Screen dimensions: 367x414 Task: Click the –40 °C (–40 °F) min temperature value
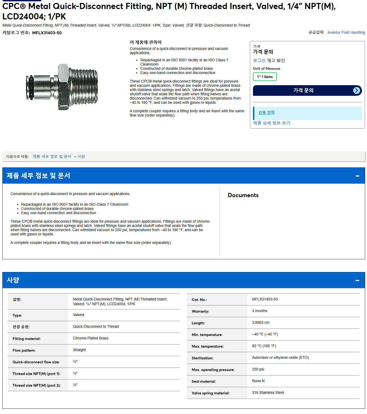[265, 334]
